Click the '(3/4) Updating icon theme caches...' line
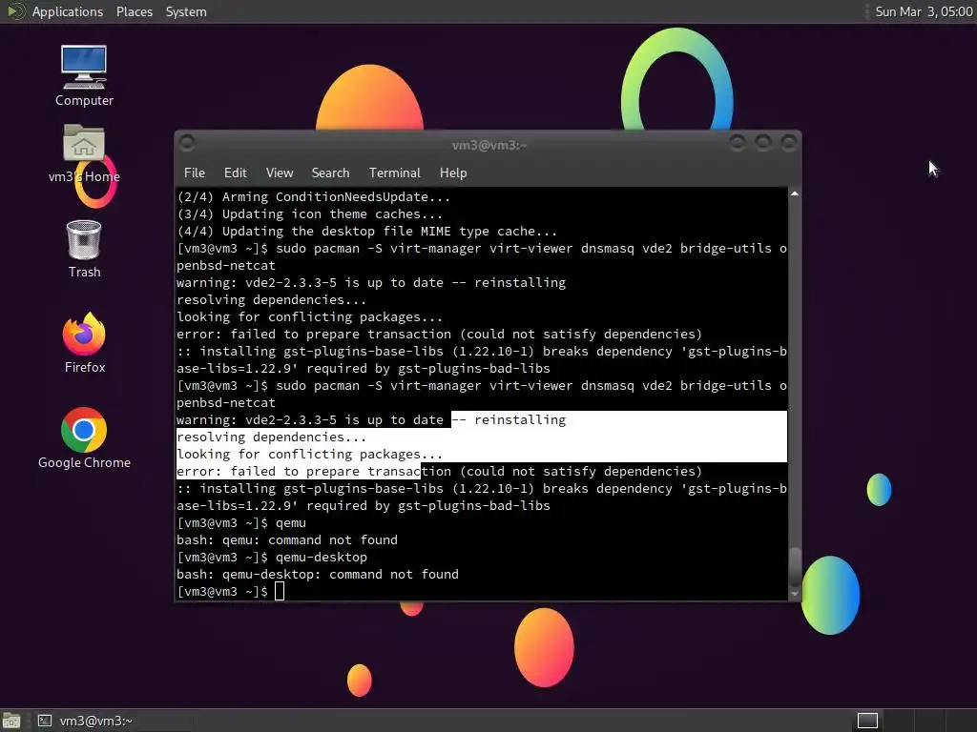Image resolution: width=977 pixels, height=732 pixels. (309, 214)
